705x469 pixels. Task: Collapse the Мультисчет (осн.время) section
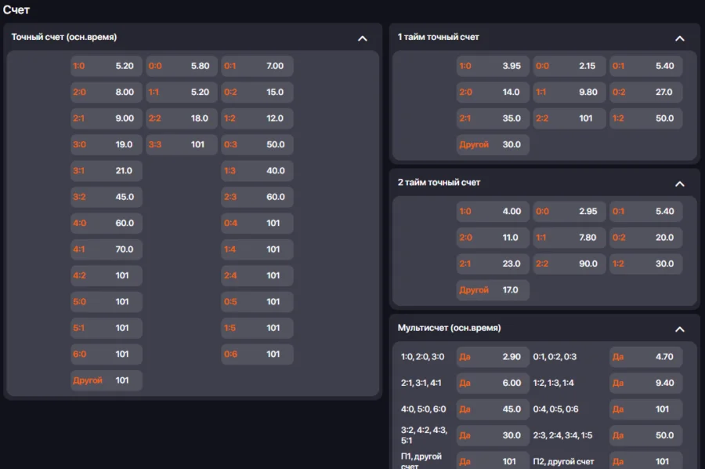coord(679,329)
